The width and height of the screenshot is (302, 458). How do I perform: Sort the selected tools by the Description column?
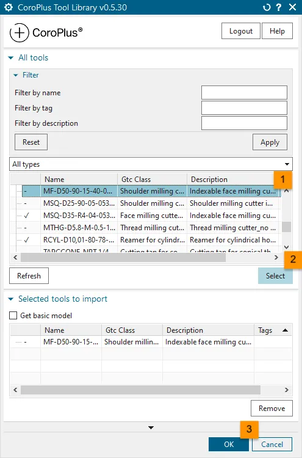pyautogui.click(x=208, y=330)
